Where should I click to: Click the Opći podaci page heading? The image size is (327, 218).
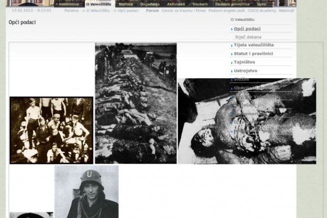22,22
